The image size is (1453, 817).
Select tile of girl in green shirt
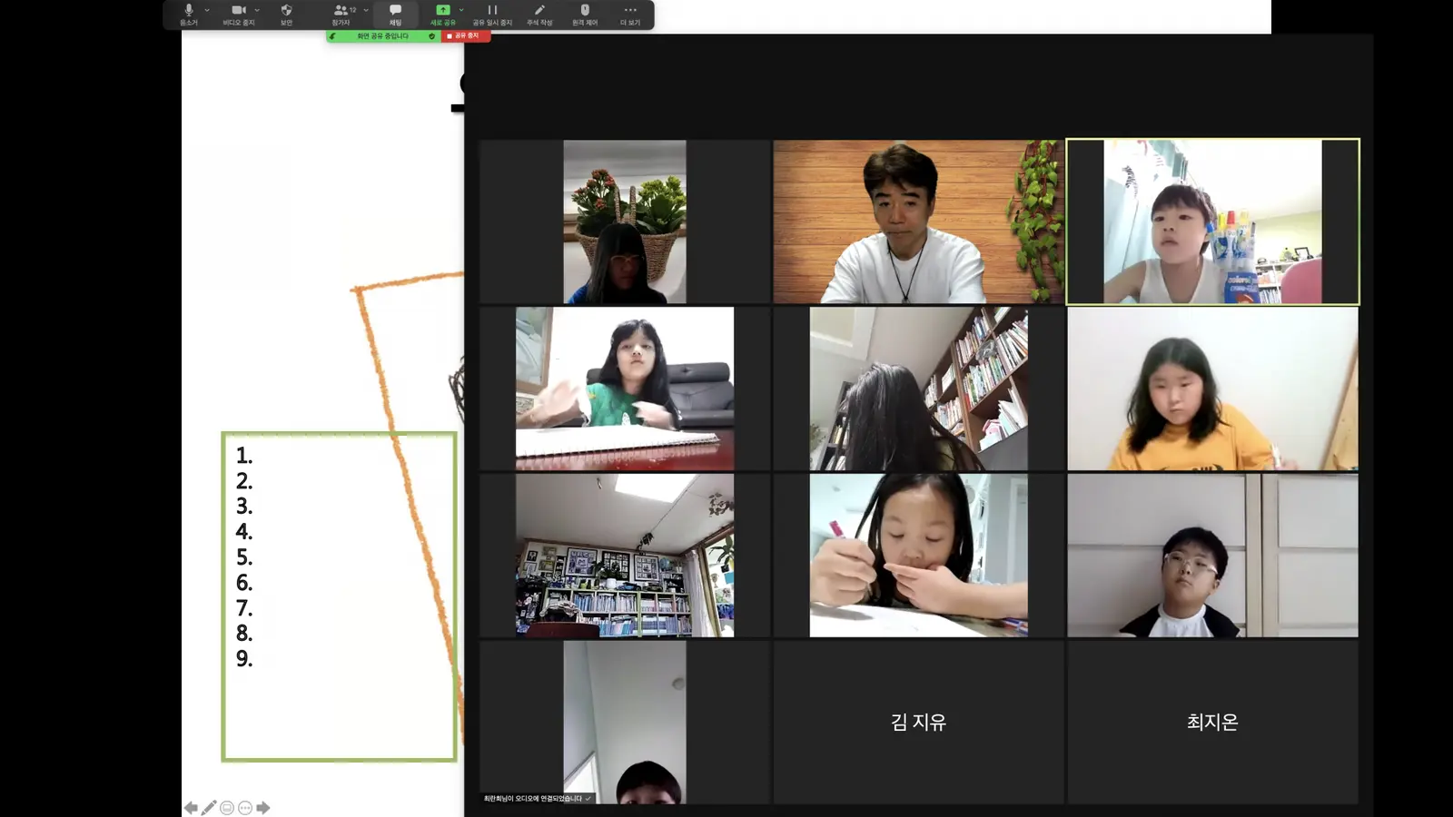625,389
